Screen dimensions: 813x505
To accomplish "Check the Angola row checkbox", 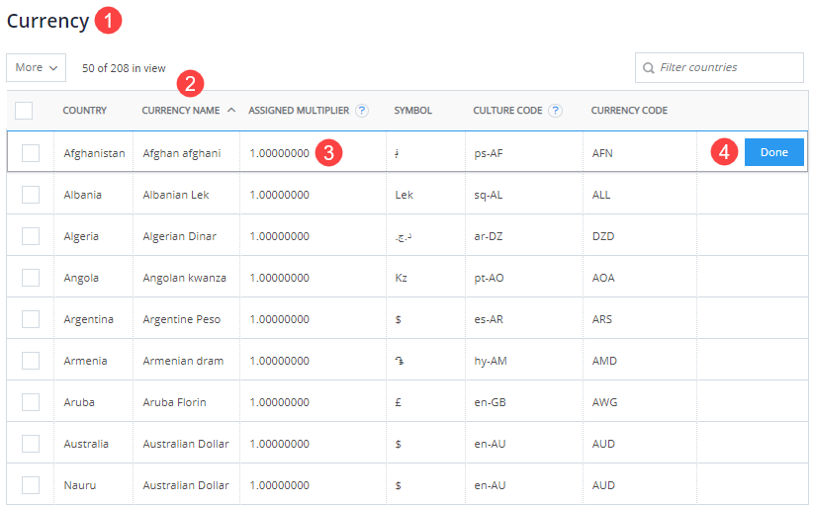I will [x=31, y=278].
